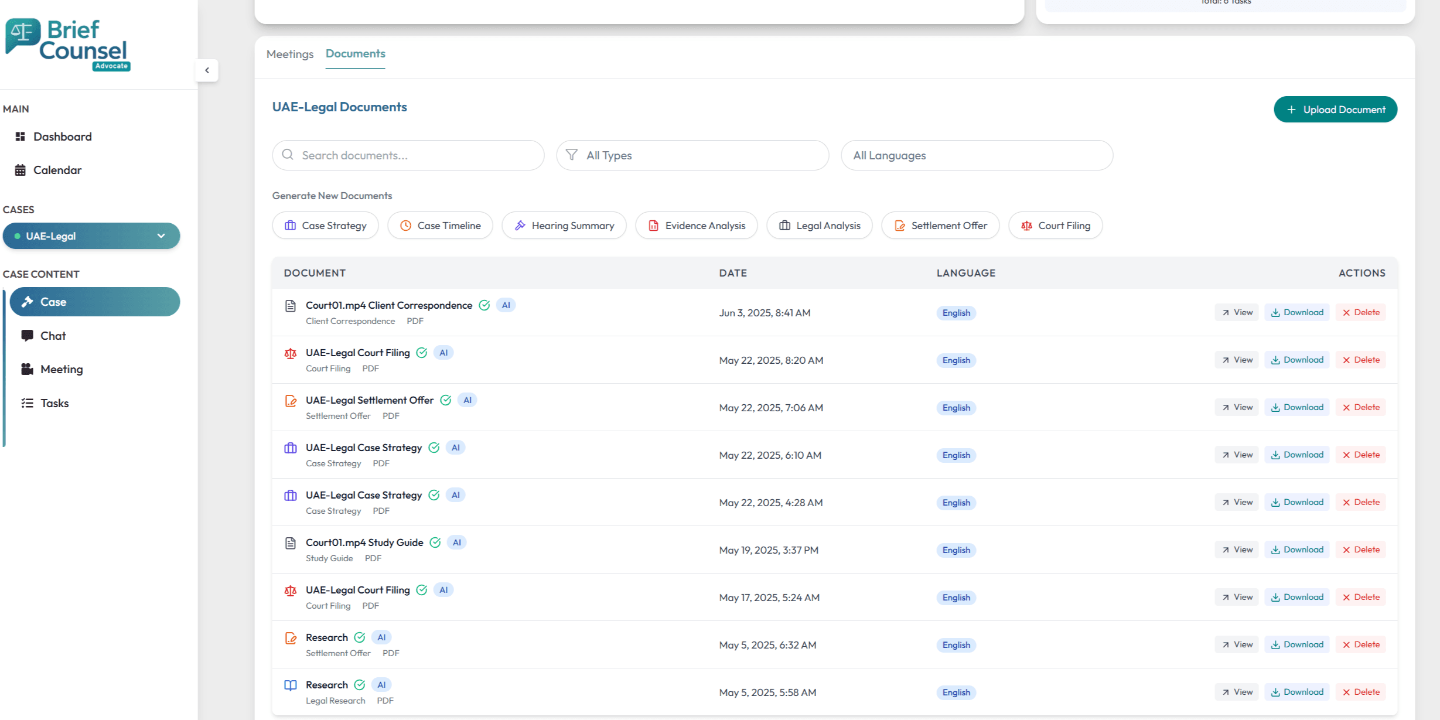Click the Dashboard grid icon in sidebar

[x=21, y=137]
